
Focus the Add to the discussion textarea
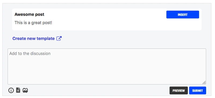tap(107, 66)
